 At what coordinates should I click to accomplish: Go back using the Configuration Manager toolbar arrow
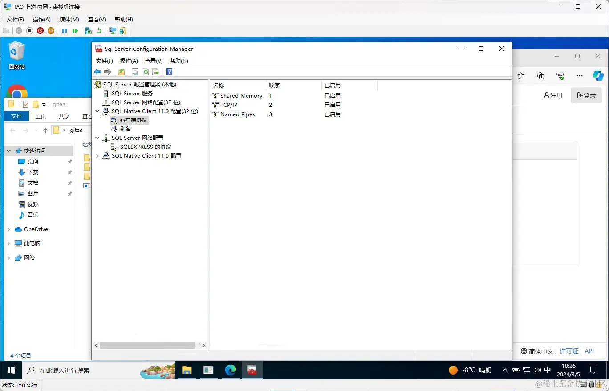coord(97,72)
